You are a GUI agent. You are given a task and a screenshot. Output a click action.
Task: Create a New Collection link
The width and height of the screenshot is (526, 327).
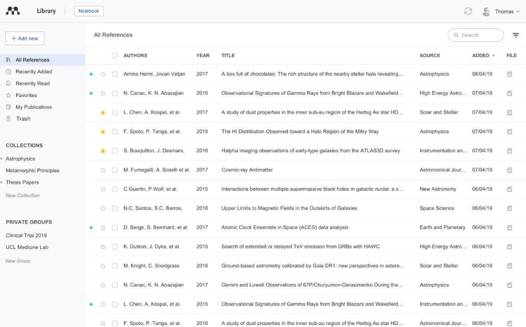point(22,196)
